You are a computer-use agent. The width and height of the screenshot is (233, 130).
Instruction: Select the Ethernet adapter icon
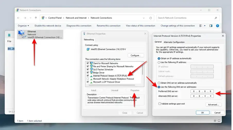click(22, 34)
